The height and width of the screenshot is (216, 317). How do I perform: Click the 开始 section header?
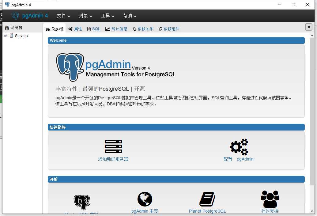coord(176,179)
